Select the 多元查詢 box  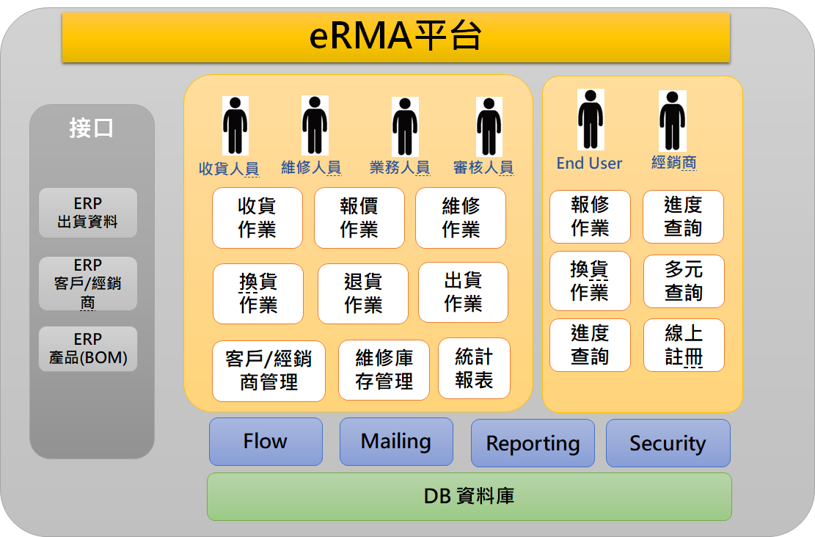pos(684,281)
